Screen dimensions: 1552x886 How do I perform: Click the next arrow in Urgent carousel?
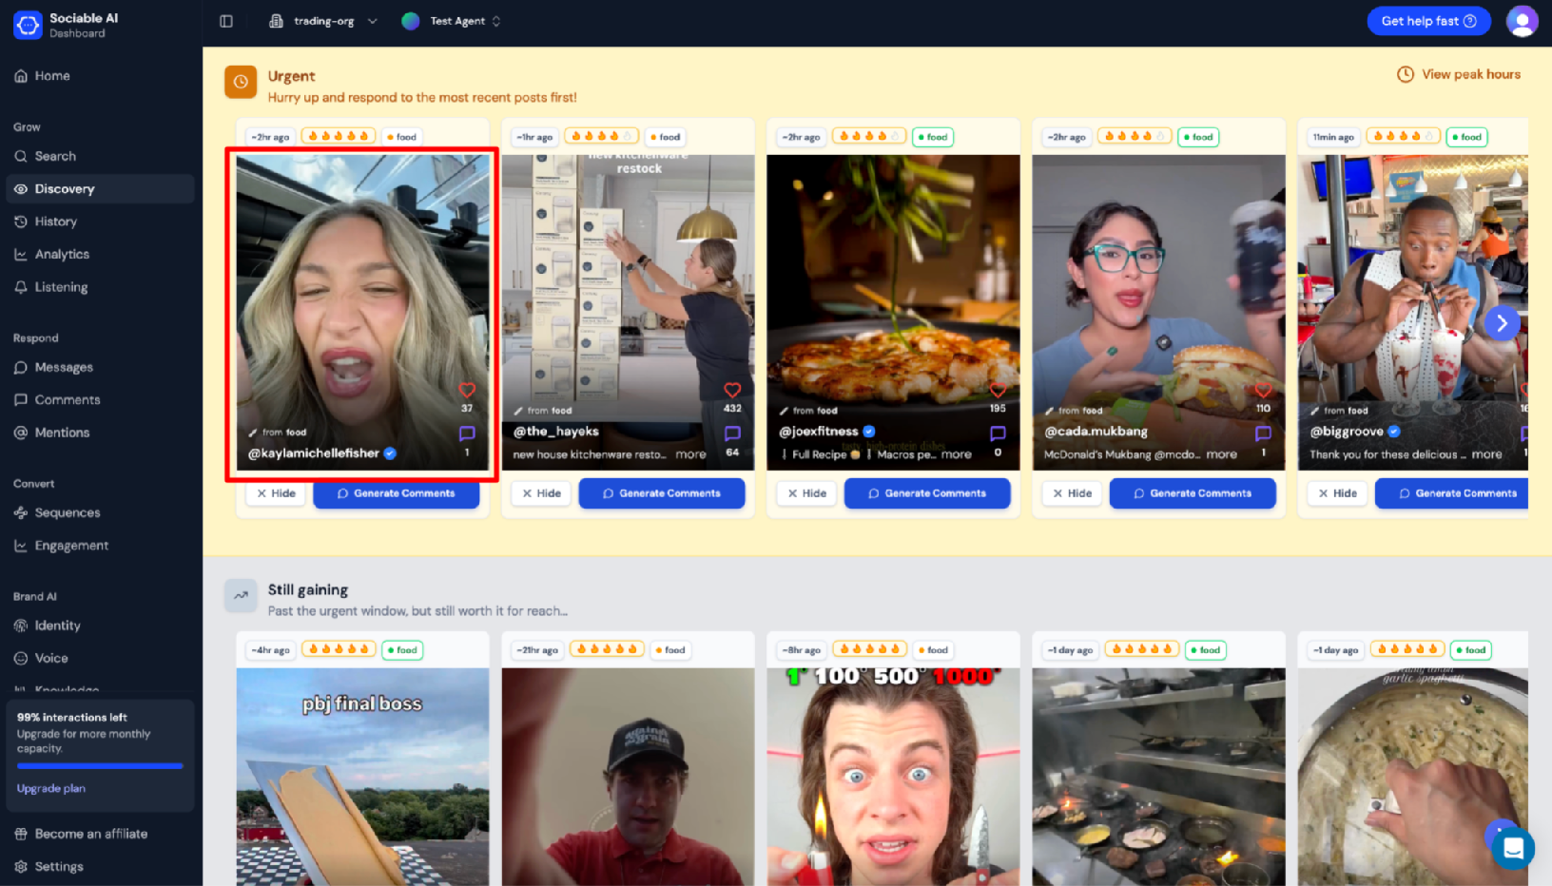(x=1502, y=323)
